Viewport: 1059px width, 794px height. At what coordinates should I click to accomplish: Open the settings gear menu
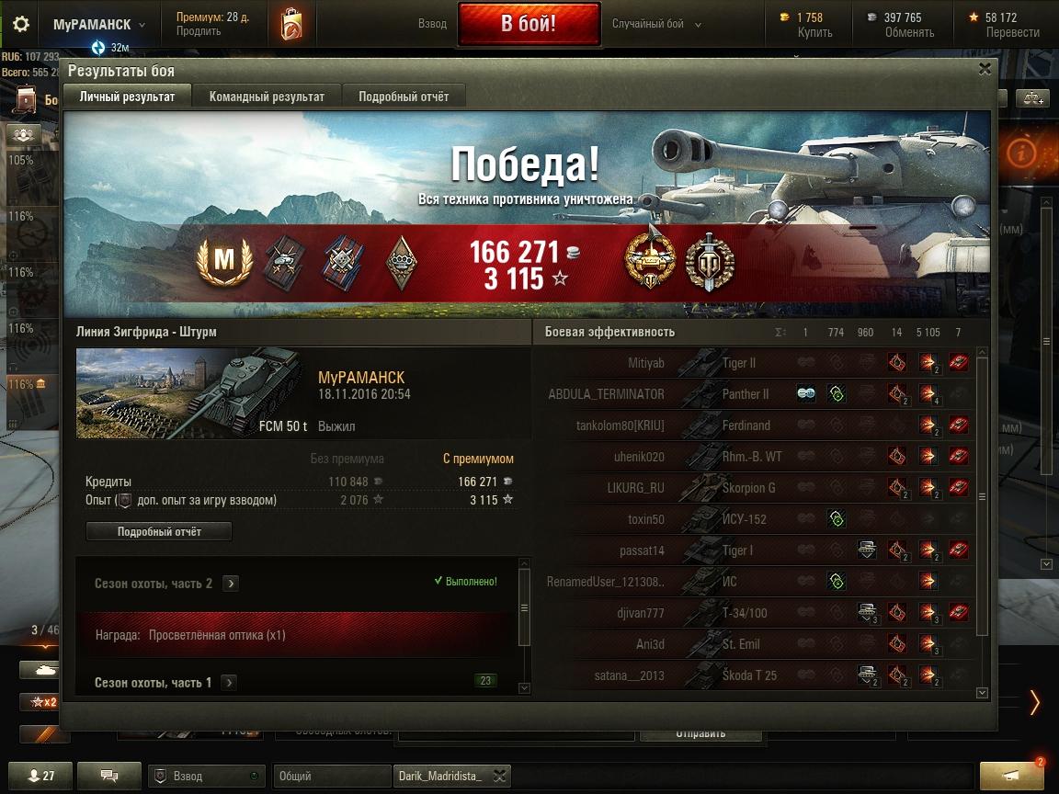[21, 24]
